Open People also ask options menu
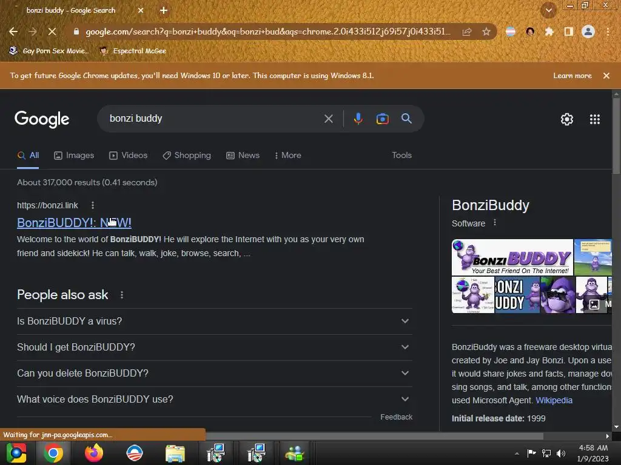621x465 pixels. click(x=121, y=295)
